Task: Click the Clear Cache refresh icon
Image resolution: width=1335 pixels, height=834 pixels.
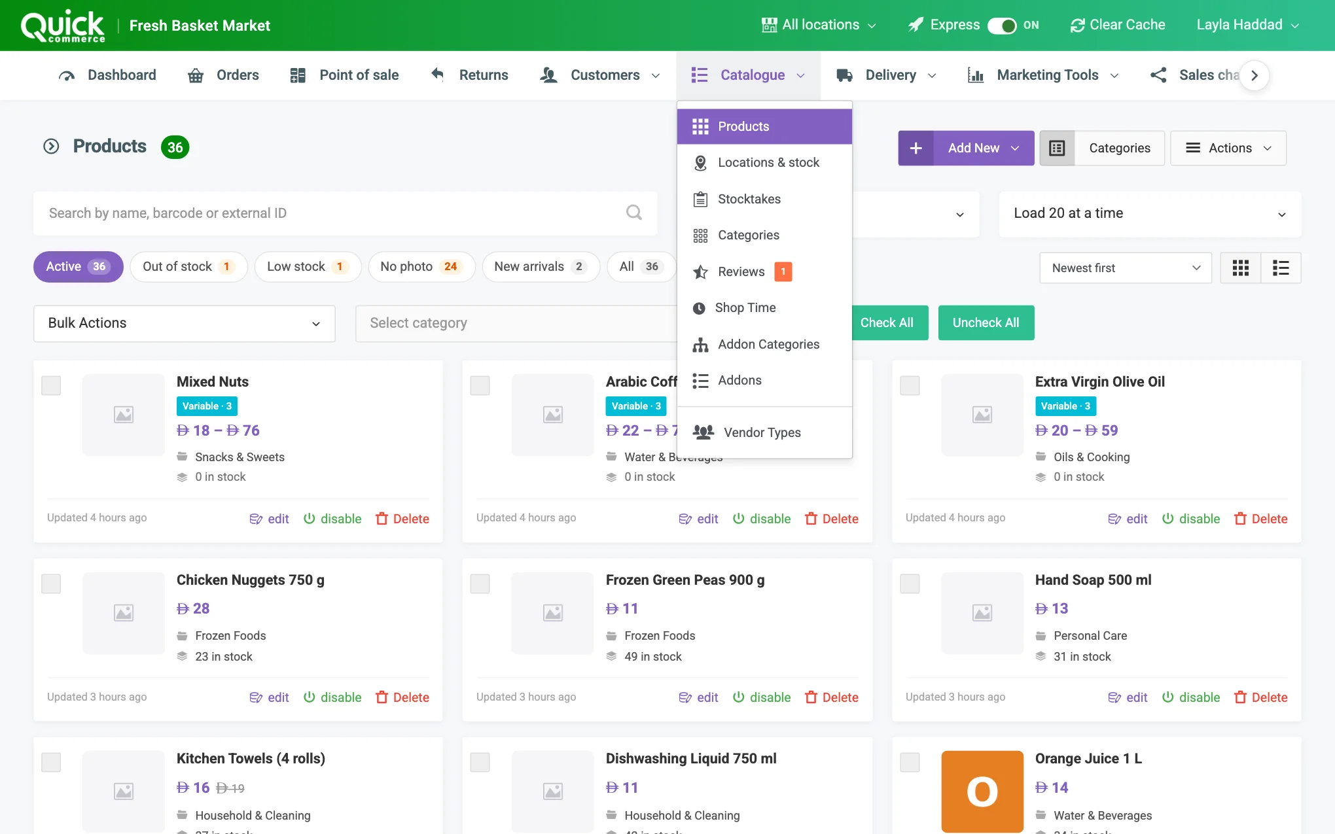Action: click(x=1077, y=26)
